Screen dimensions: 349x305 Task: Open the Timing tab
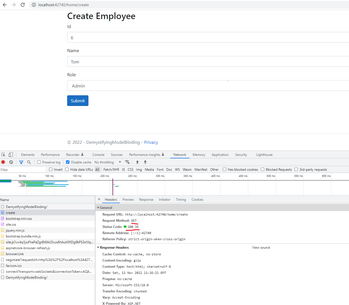[181, 199]
